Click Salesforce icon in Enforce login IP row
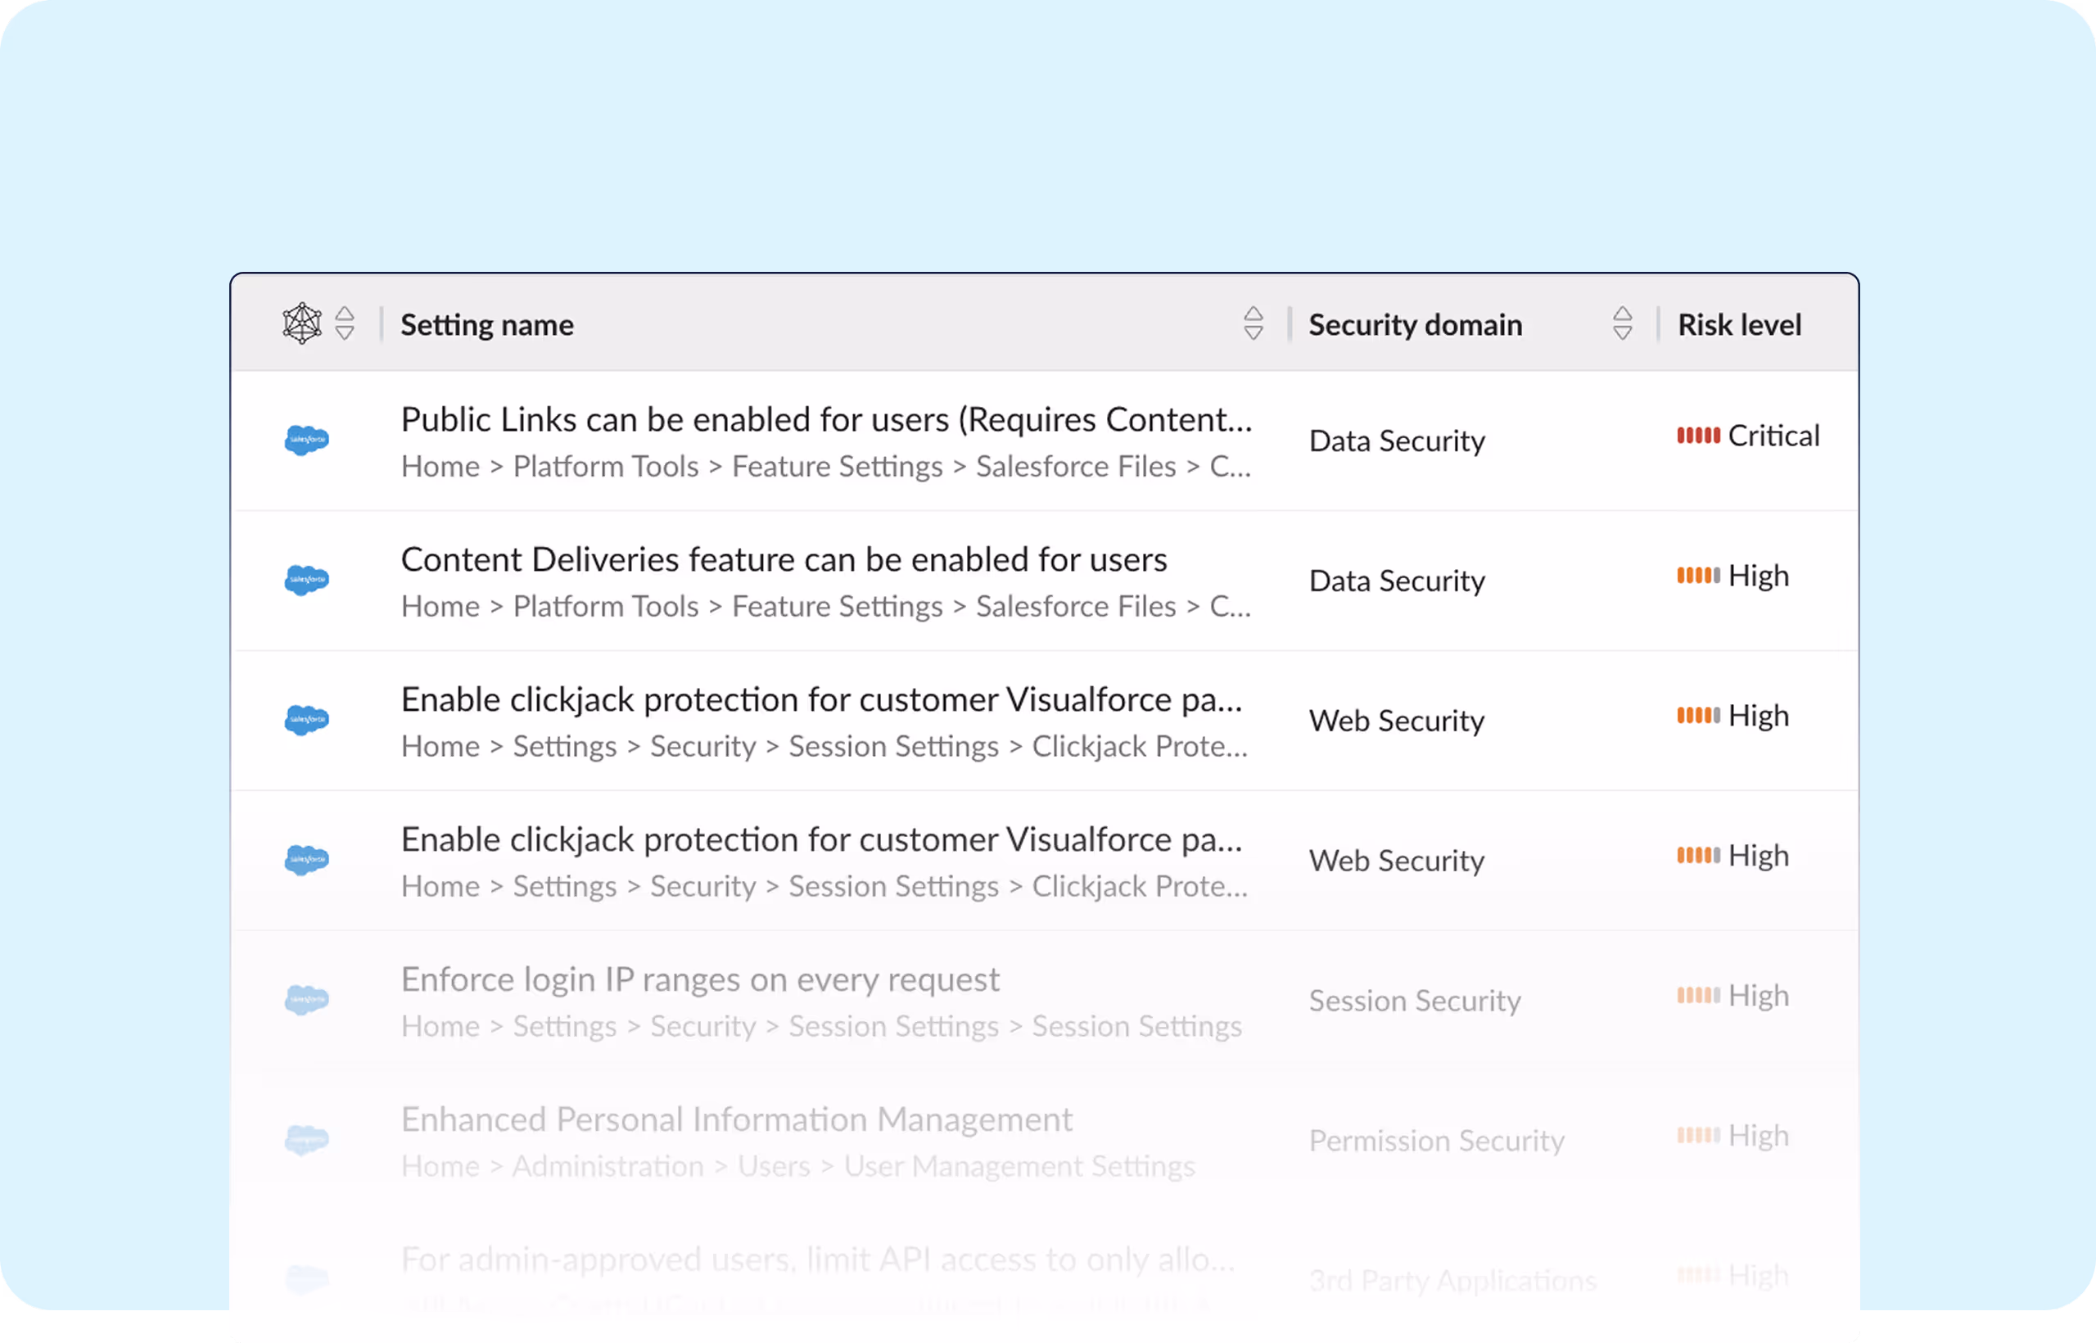 tap(307, 999)
